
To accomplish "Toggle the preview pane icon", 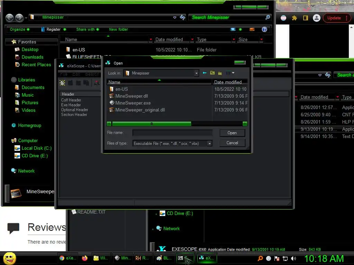I will pos(252,30).
